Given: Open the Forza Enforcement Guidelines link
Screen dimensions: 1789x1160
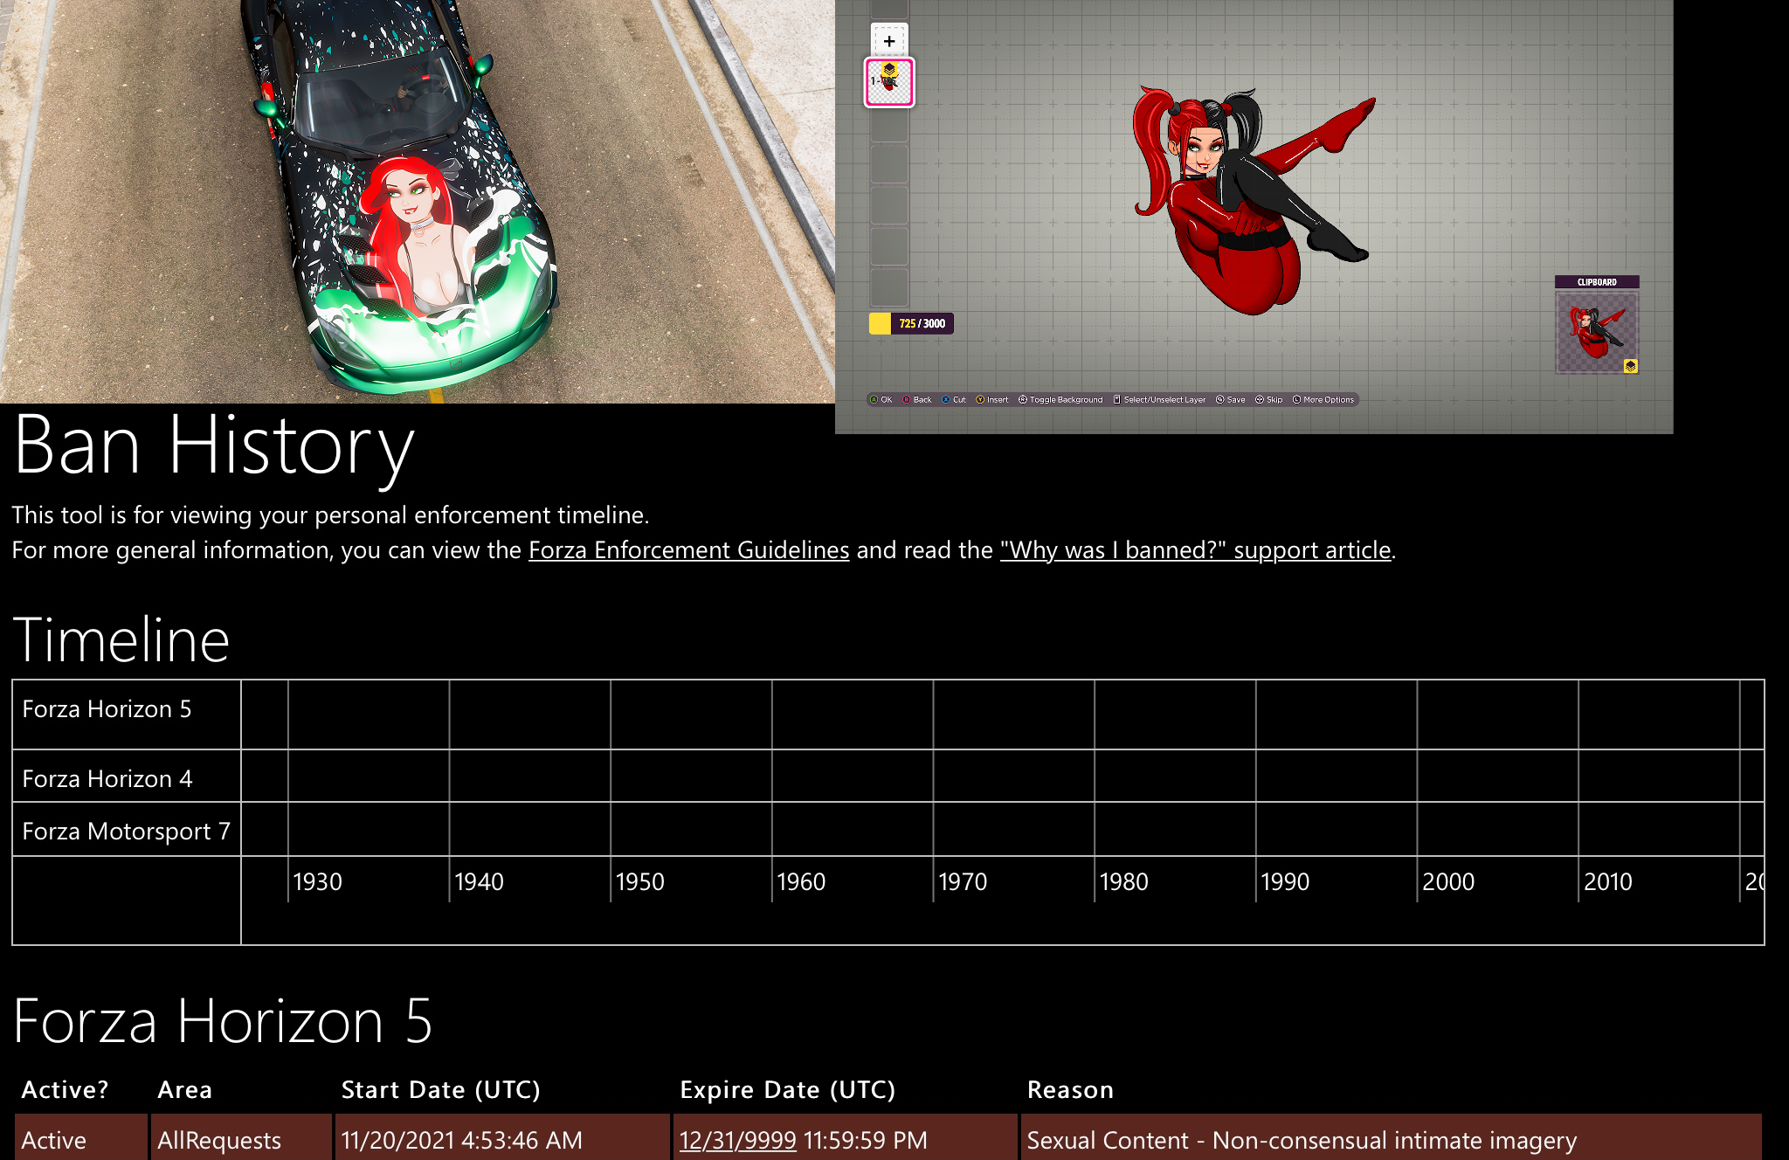Looking at the screenshot, I should [688, 550].
